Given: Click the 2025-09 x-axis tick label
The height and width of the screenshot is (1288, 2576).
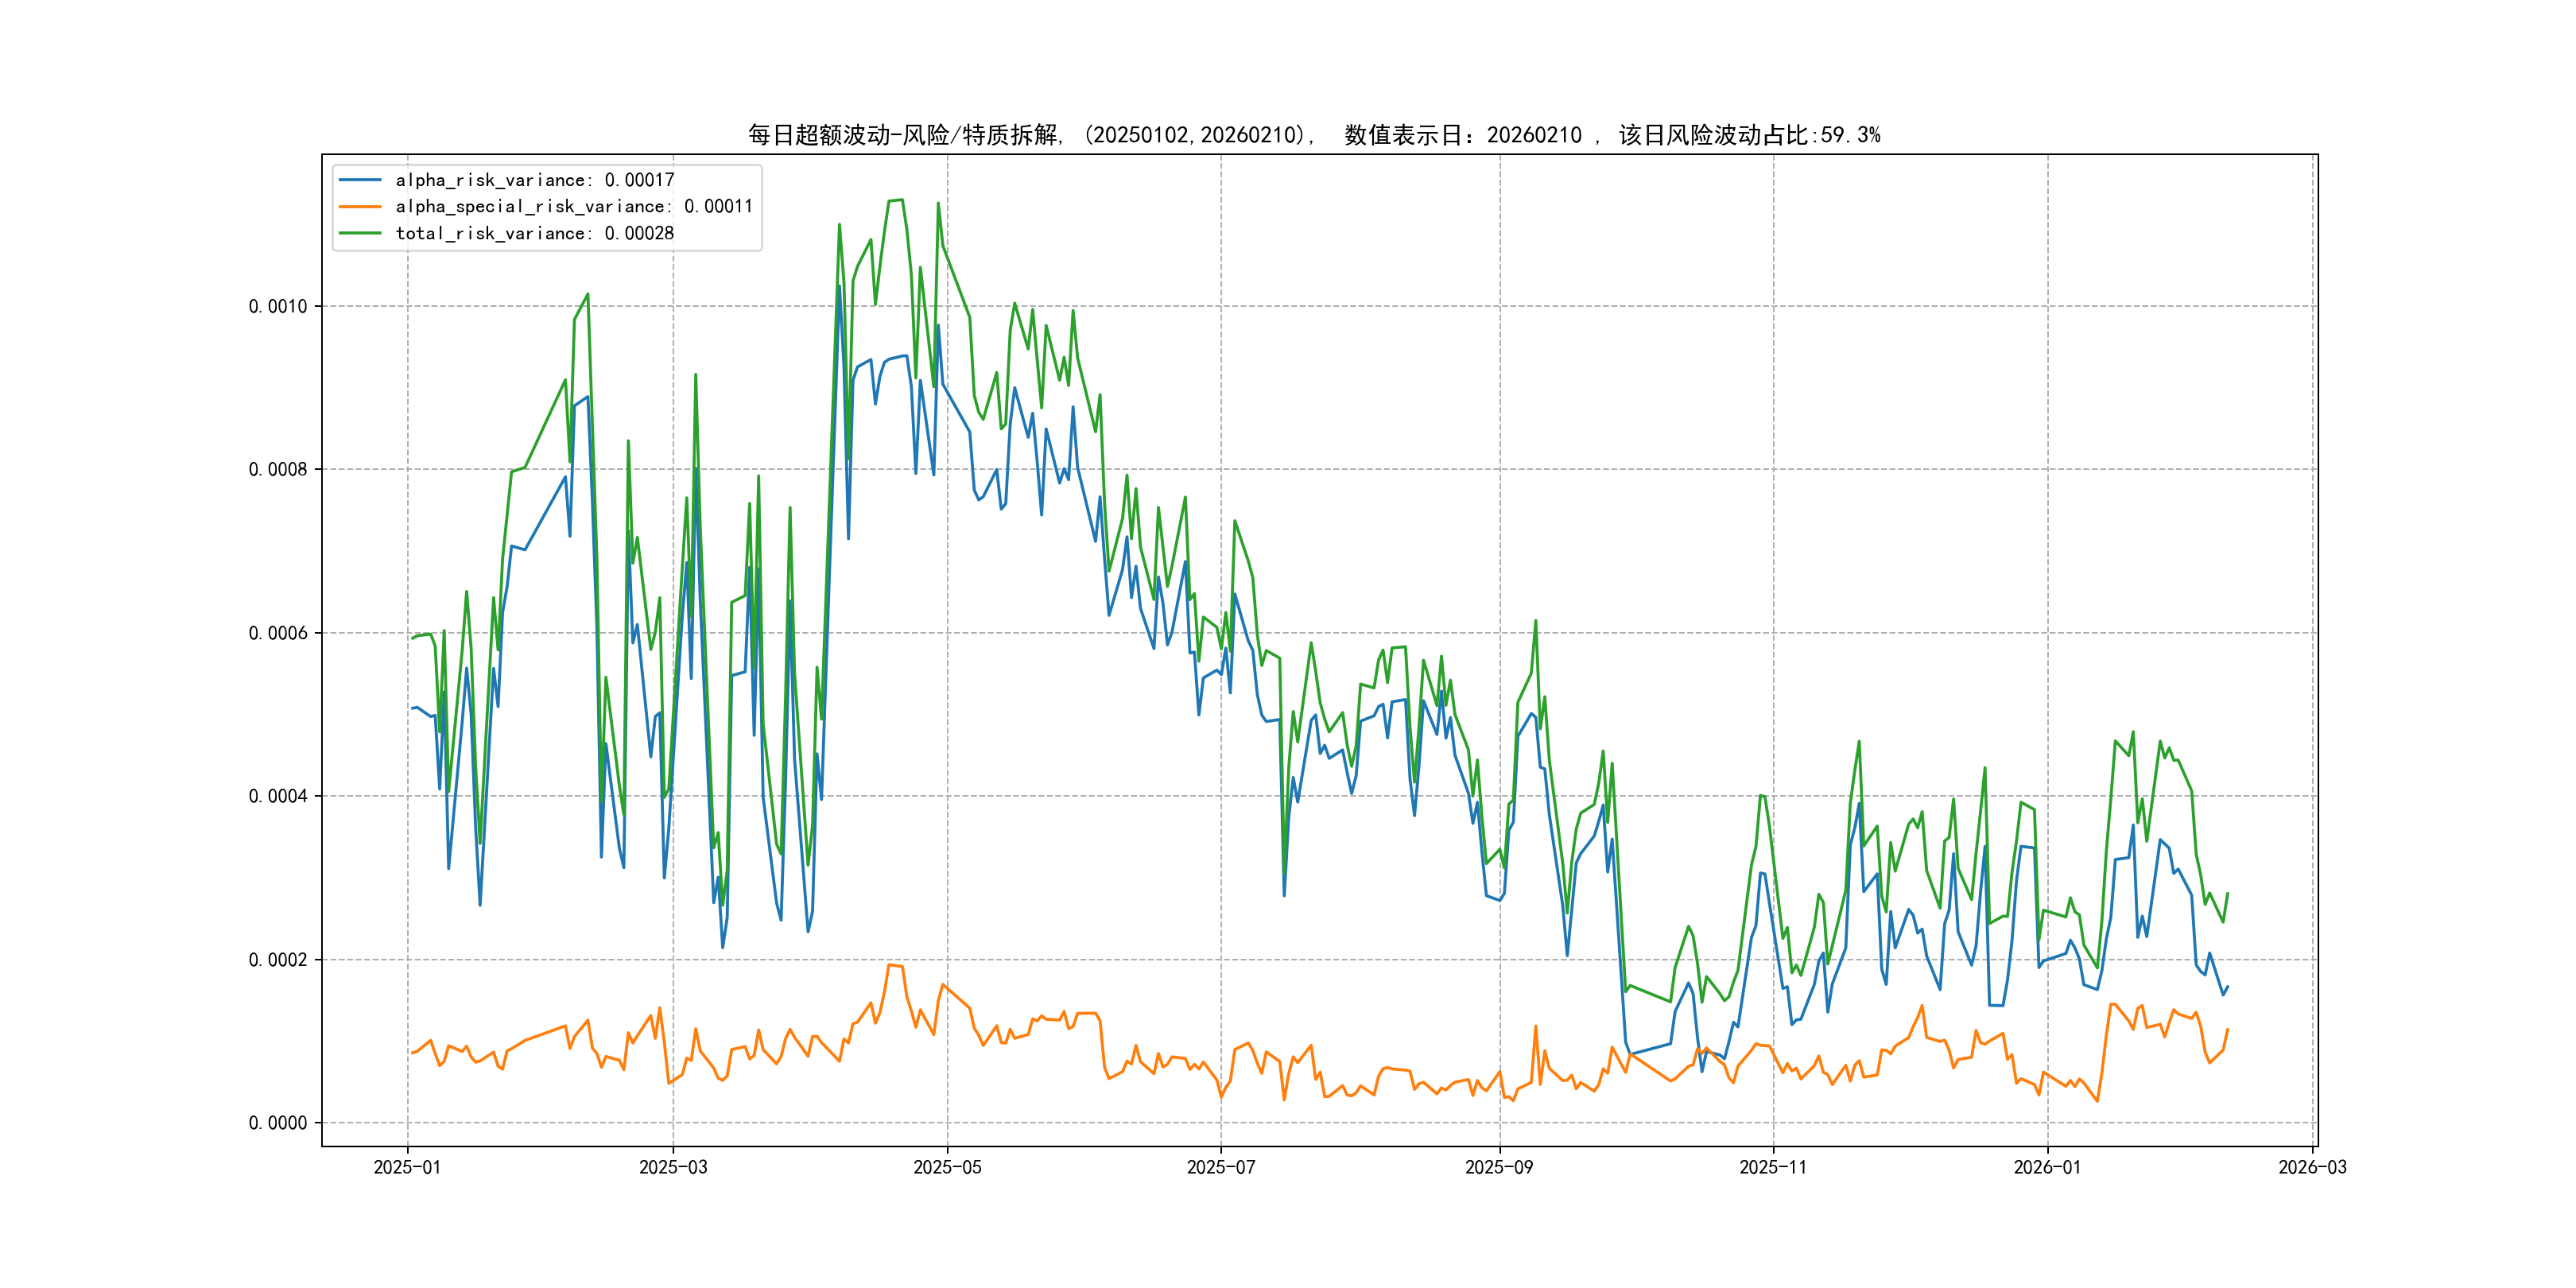Looking at the screenshot, I should click(x=1499, y=1167).
